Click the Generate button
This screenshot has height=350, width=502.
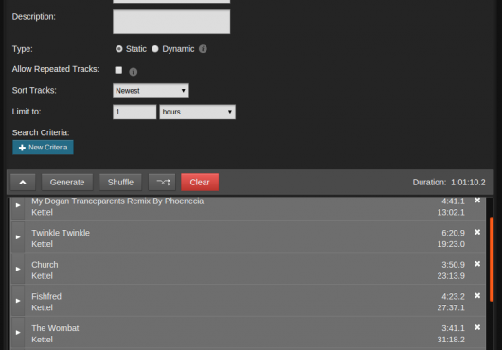point(67,183)
